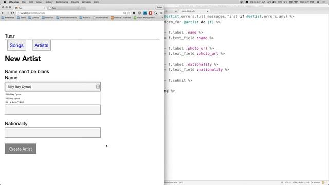The width and height of the screenshot is (329, 185).
Task: Open Chrome's hamburger menu
Action: coord(161,13)
